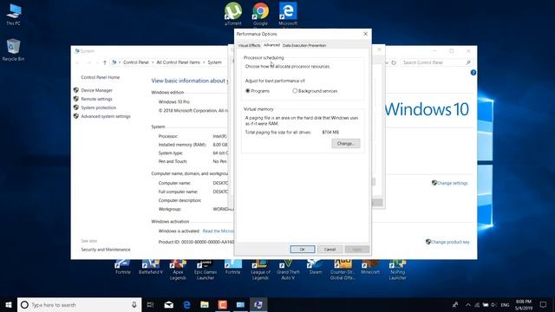Select the Programs radio button

tap(248, 91)
